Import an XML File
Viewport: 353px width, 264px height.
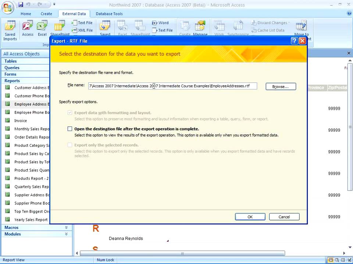82,30
